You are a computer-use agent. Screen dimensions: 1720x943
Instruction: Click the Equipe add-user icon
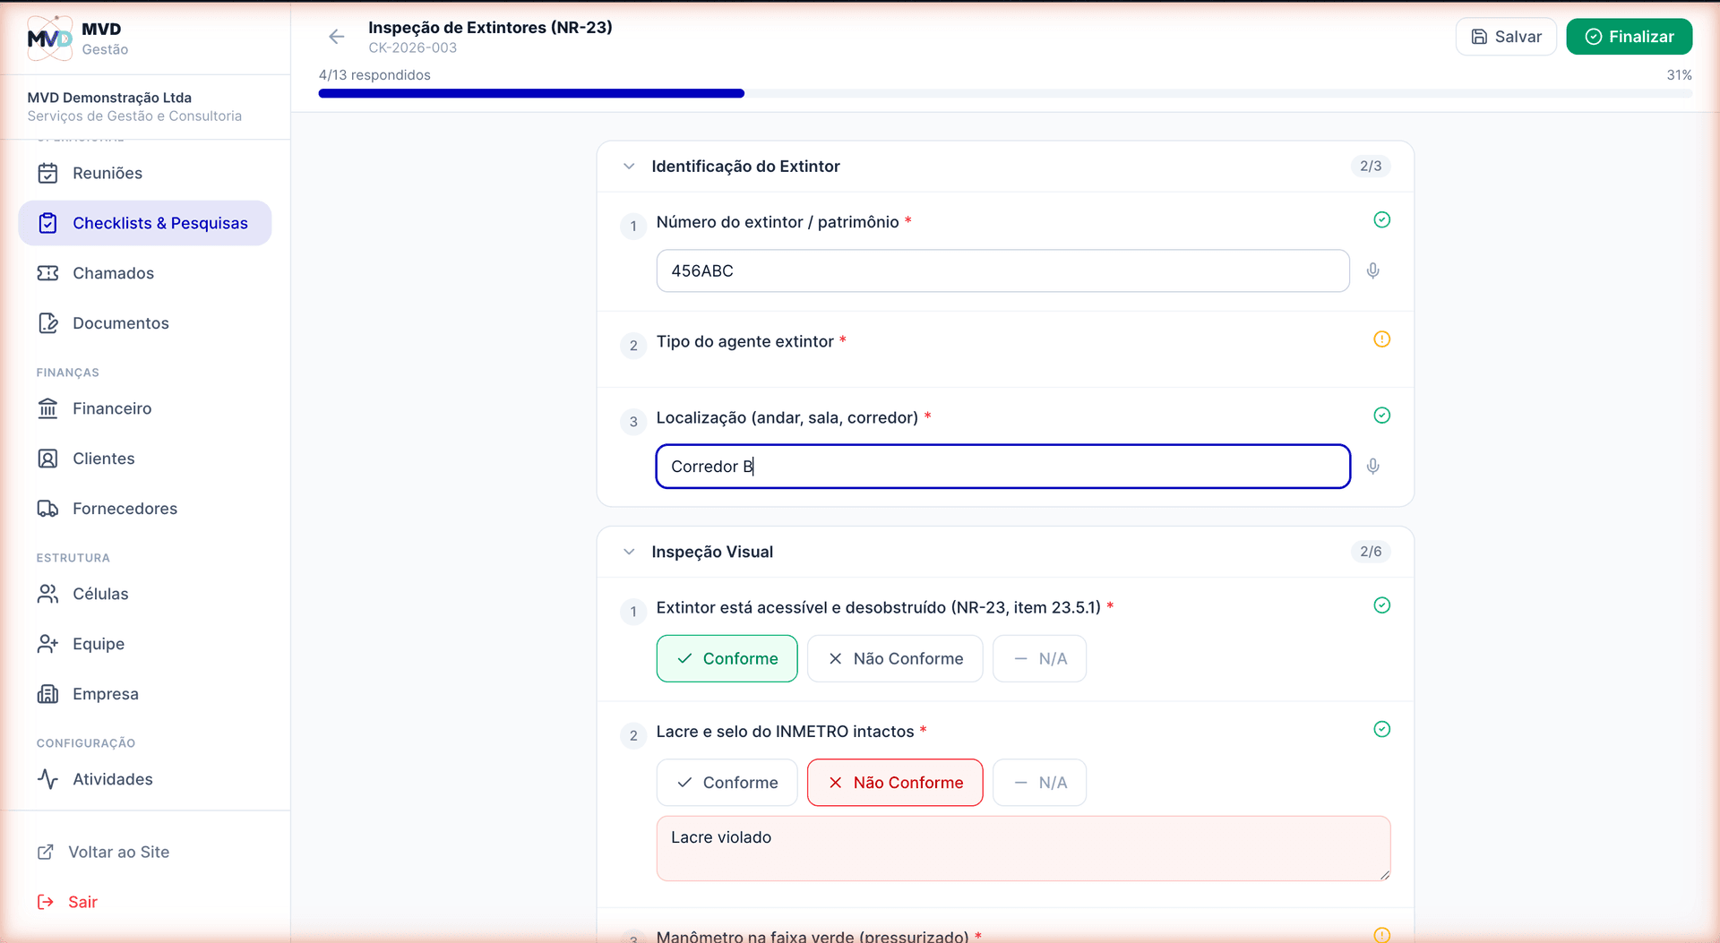point(48,644)
